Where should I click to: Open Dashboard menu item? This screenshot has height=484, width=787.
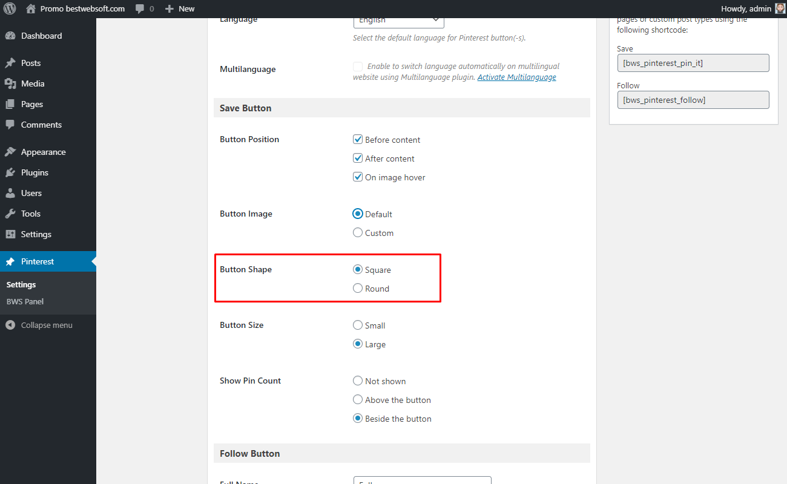(x=48, y=36)
